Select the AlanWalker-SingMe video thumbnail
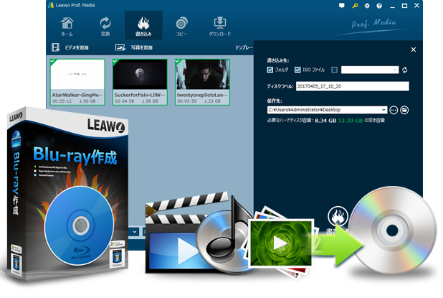 [x=77, y=82]
